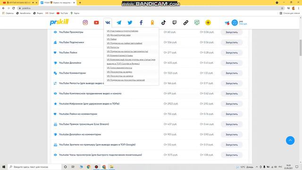Open the browser extensions icon
The width and height of the screenshot is (302, 170).
[x=288, y=8]
